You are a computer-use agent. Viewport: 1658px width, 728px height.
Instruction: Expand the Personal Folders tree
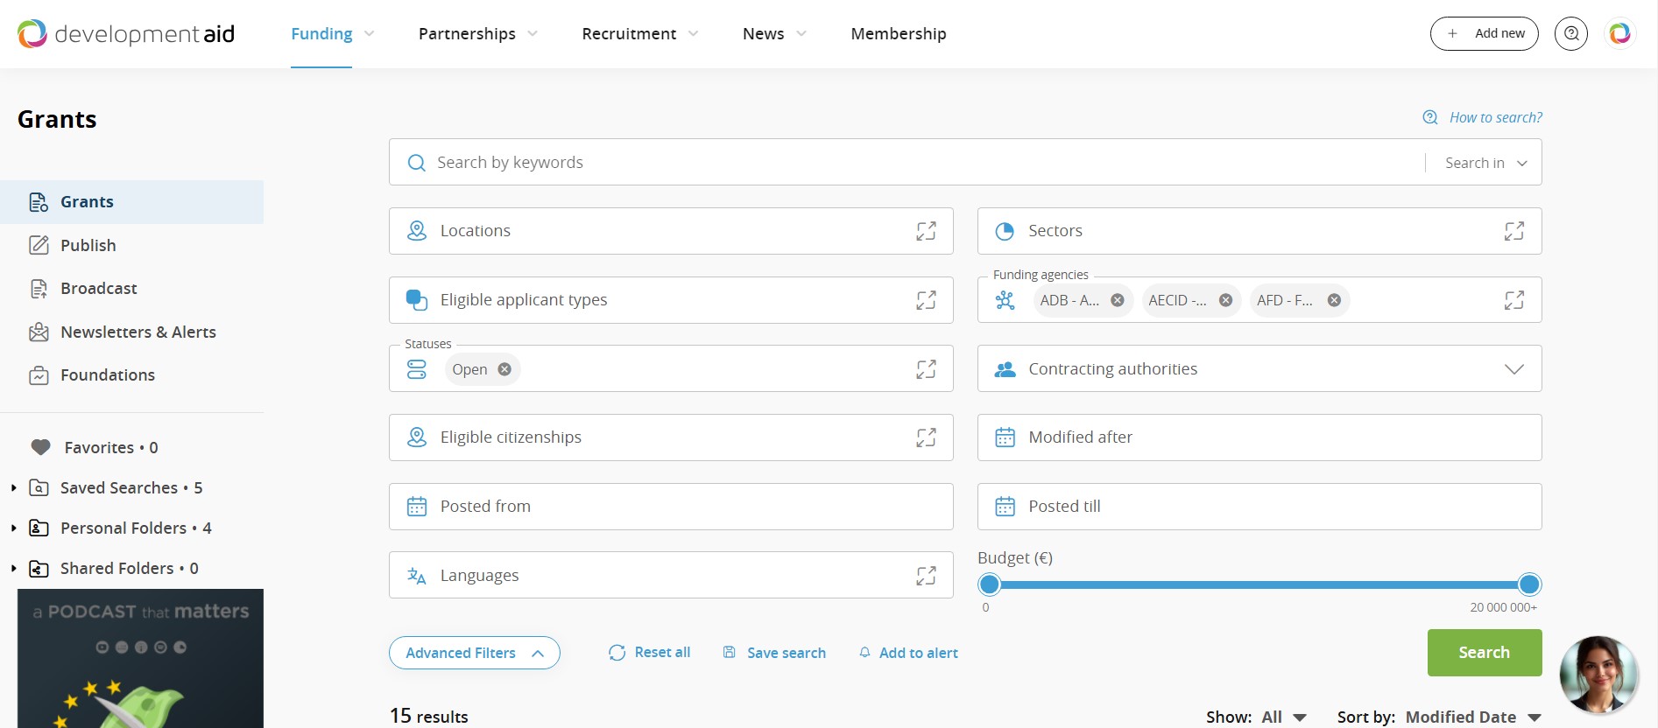point(14,528)
